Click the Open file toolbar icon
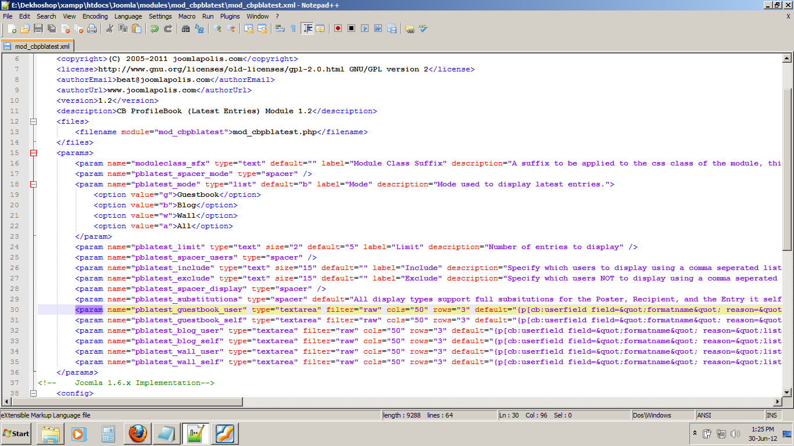The image size is (794, 446). [25, 28]
